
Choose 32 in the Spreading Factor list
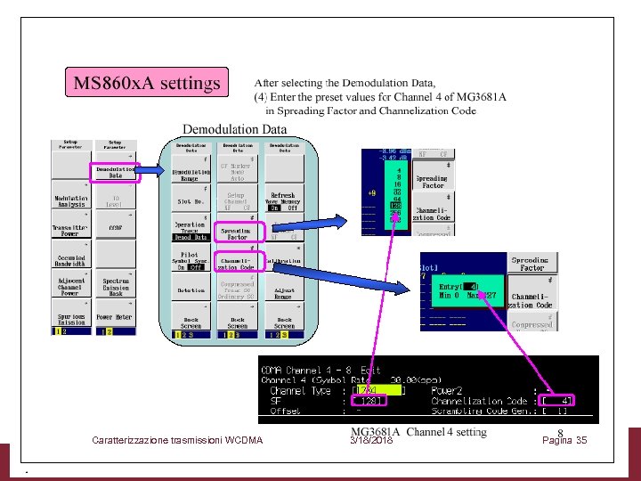tap(397, 192)
